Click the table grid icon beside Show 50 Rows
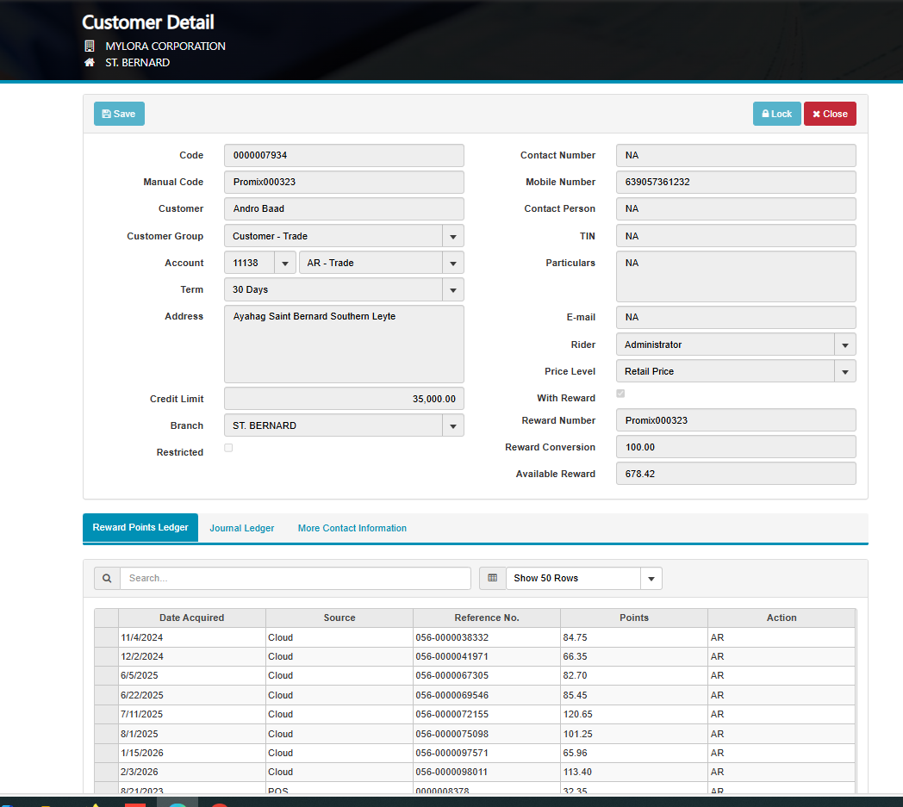Screen dimensions: 903x807 [493, 579]
